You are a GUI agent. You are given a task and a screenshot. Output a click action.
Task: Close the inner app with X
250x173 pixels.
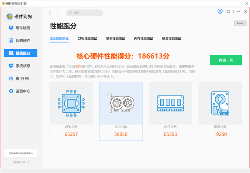pyautogui.click(x=246, y=11)
